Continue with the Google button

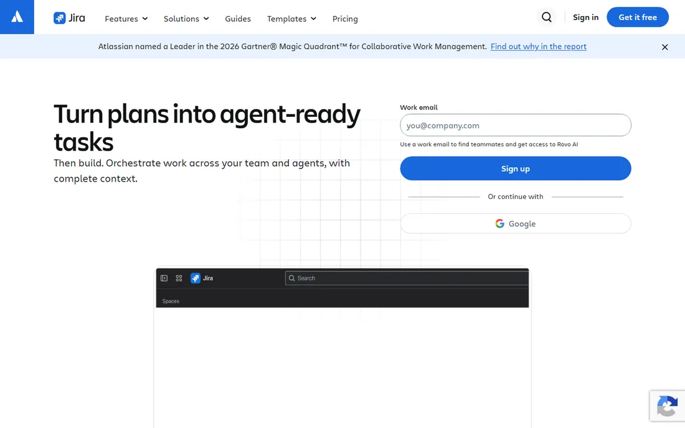[516, 223]
